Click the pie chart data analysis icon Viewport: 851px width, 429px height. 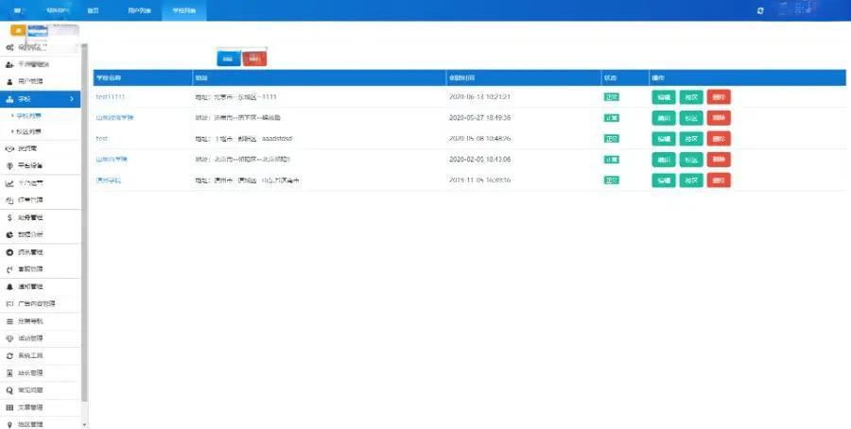(9, 234)
